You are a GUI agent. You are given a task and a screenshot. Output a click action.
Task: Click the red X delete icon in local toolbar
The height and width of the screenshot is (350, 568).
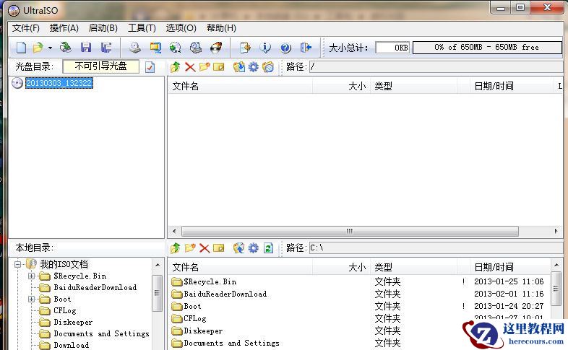pyautogui.click(x=205, y=248)
